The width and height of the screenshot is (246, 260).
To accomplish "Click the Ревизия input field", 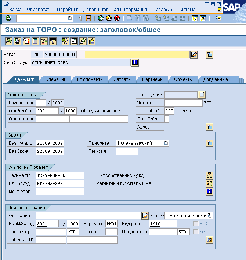I will (x=127, y=151).
